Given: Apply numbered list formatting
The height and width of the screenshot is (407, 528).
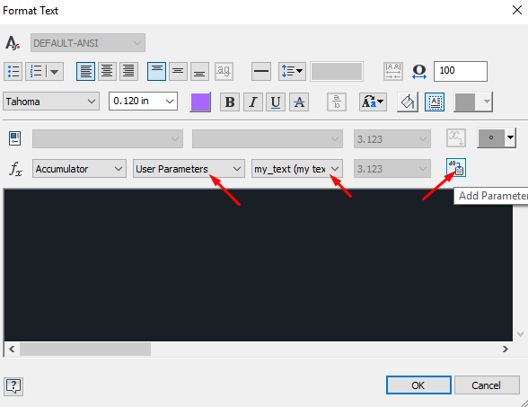Looking at the screenshot, I should pyautogui.click(x=35, y=72).
